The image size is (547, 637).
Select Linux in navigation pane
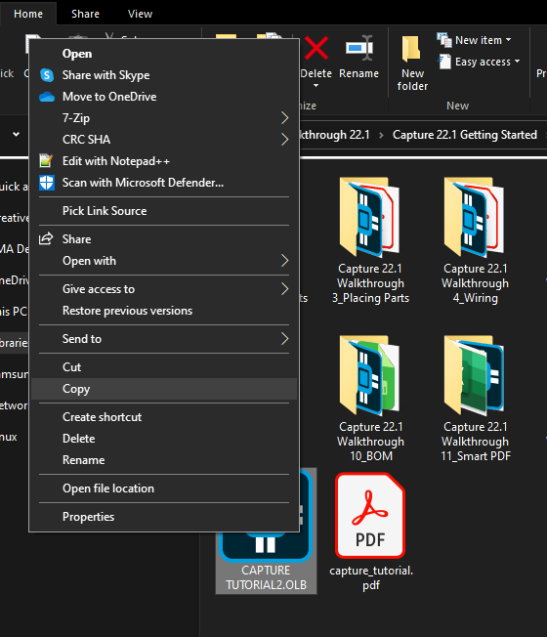[9, 437]
